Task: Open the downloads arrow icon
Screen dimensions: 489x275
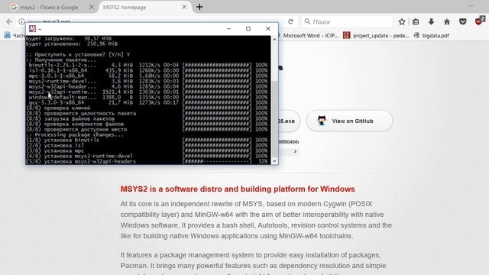Action: point(431,21)
